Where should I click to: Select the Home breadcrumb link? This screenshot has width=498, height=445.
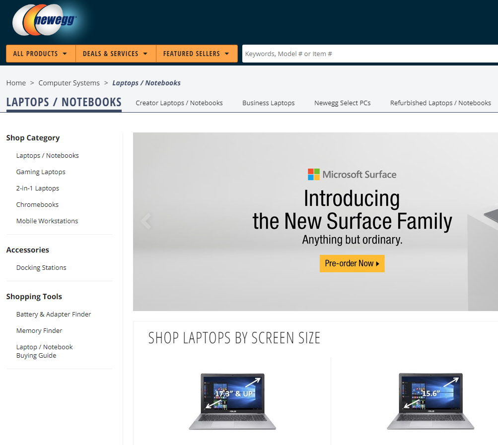coord(16,83)
